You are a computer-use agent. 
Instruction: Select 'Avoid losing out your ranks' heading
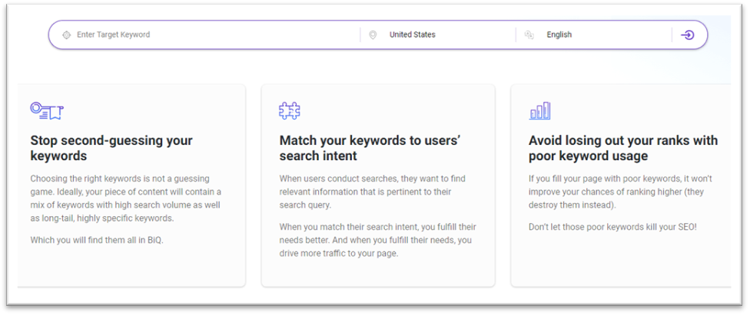point(623,148)
